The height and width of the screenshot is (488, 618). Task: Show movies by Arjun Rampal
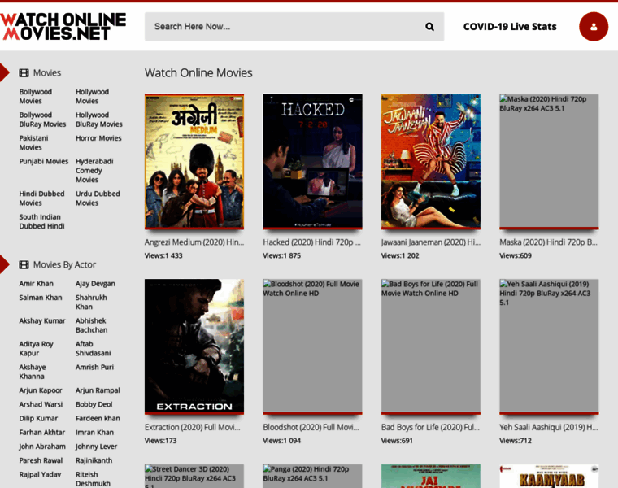[98, 390]
